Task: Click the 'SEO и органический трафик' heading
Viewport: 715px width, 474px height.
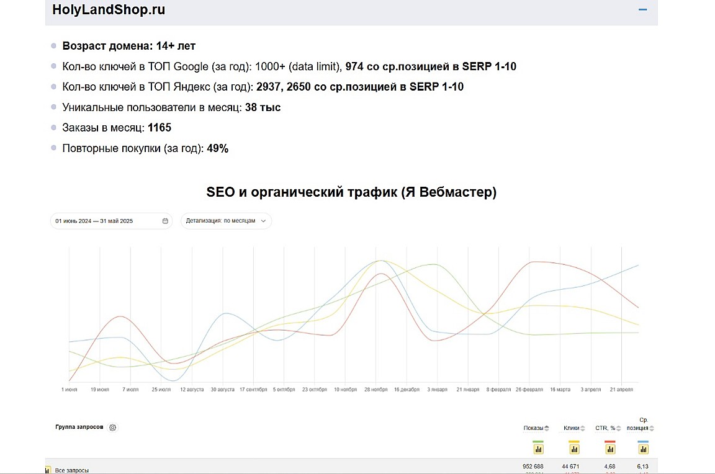Action: pos(351,192)
